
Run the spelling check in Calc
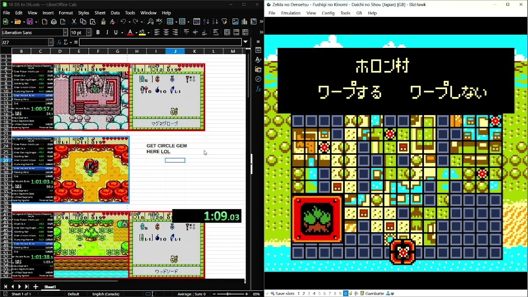(160, 21)
